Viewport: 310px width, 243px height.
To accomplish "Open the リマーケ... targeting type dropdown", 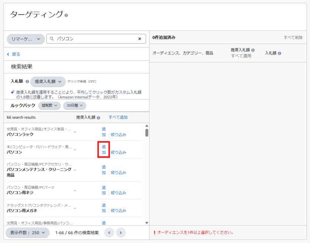I will point(26,39).
